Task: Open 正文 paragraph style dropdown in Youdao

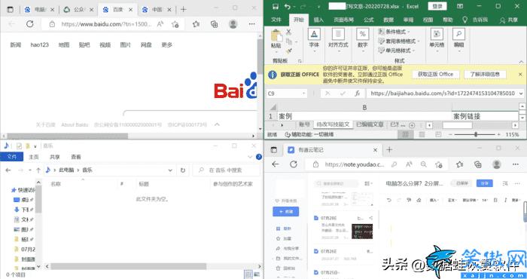Action: coord(452,200)
